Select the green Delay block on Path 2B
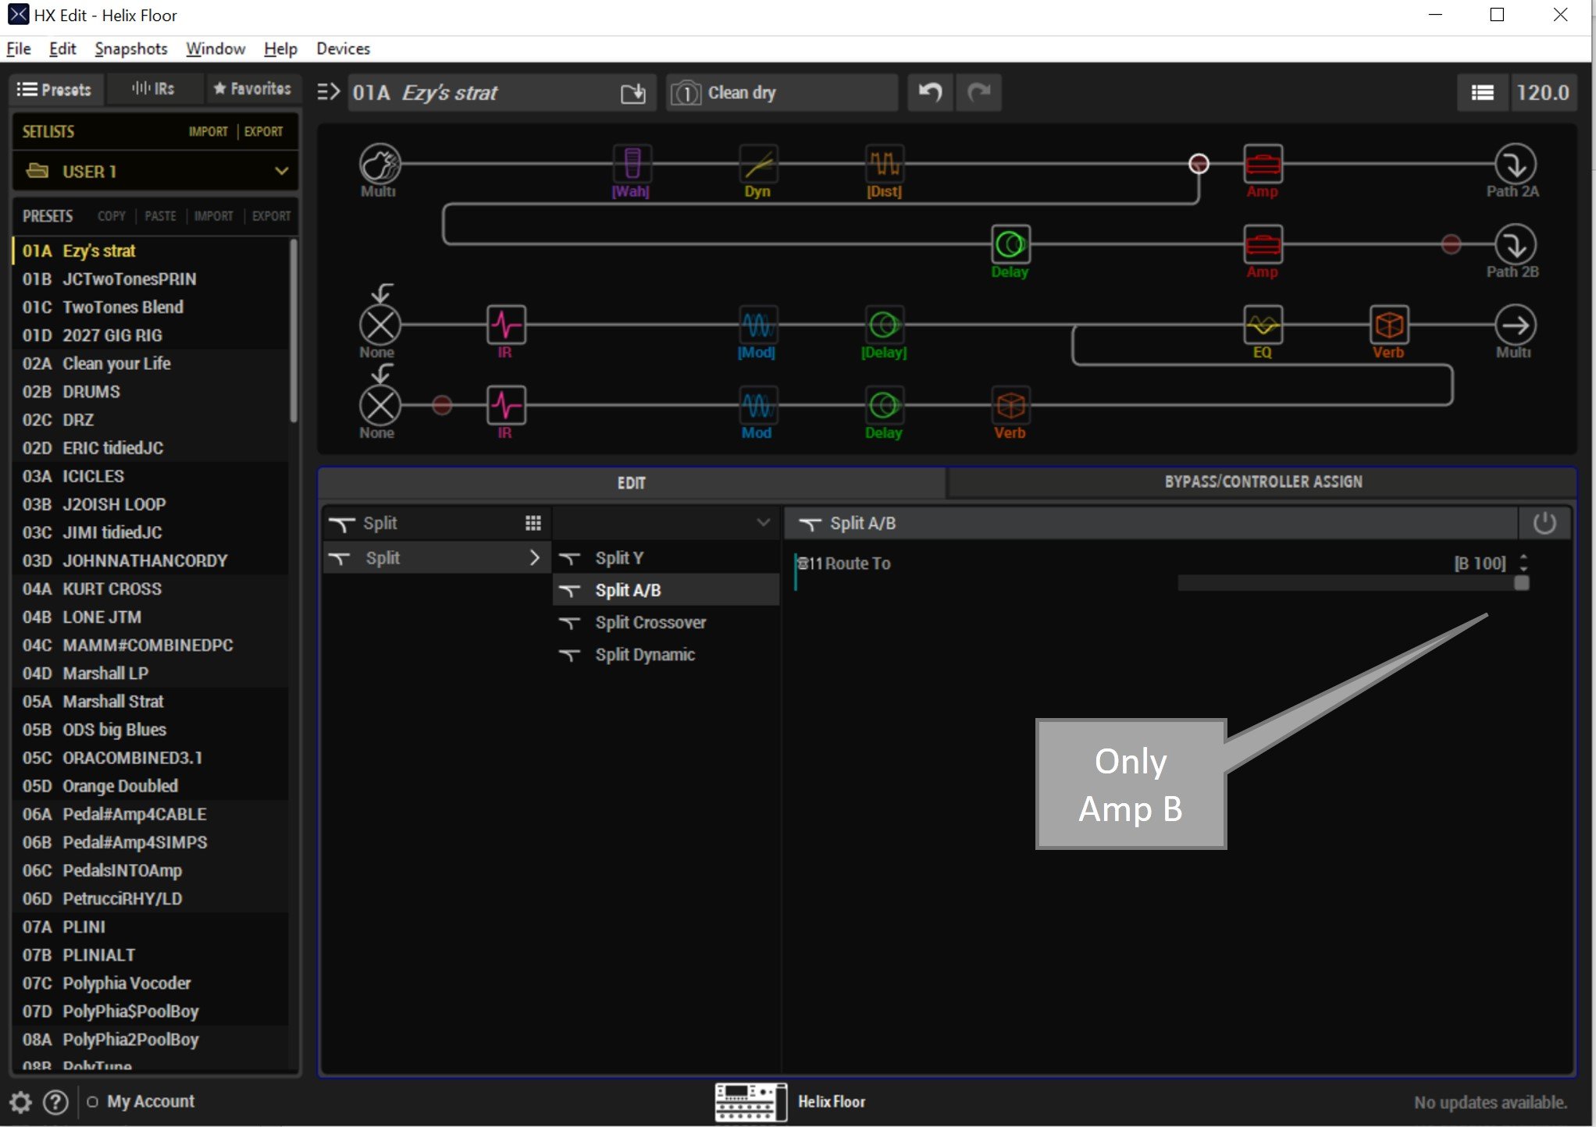This screenshot has height=1127, width=1596. point(1010,244)
